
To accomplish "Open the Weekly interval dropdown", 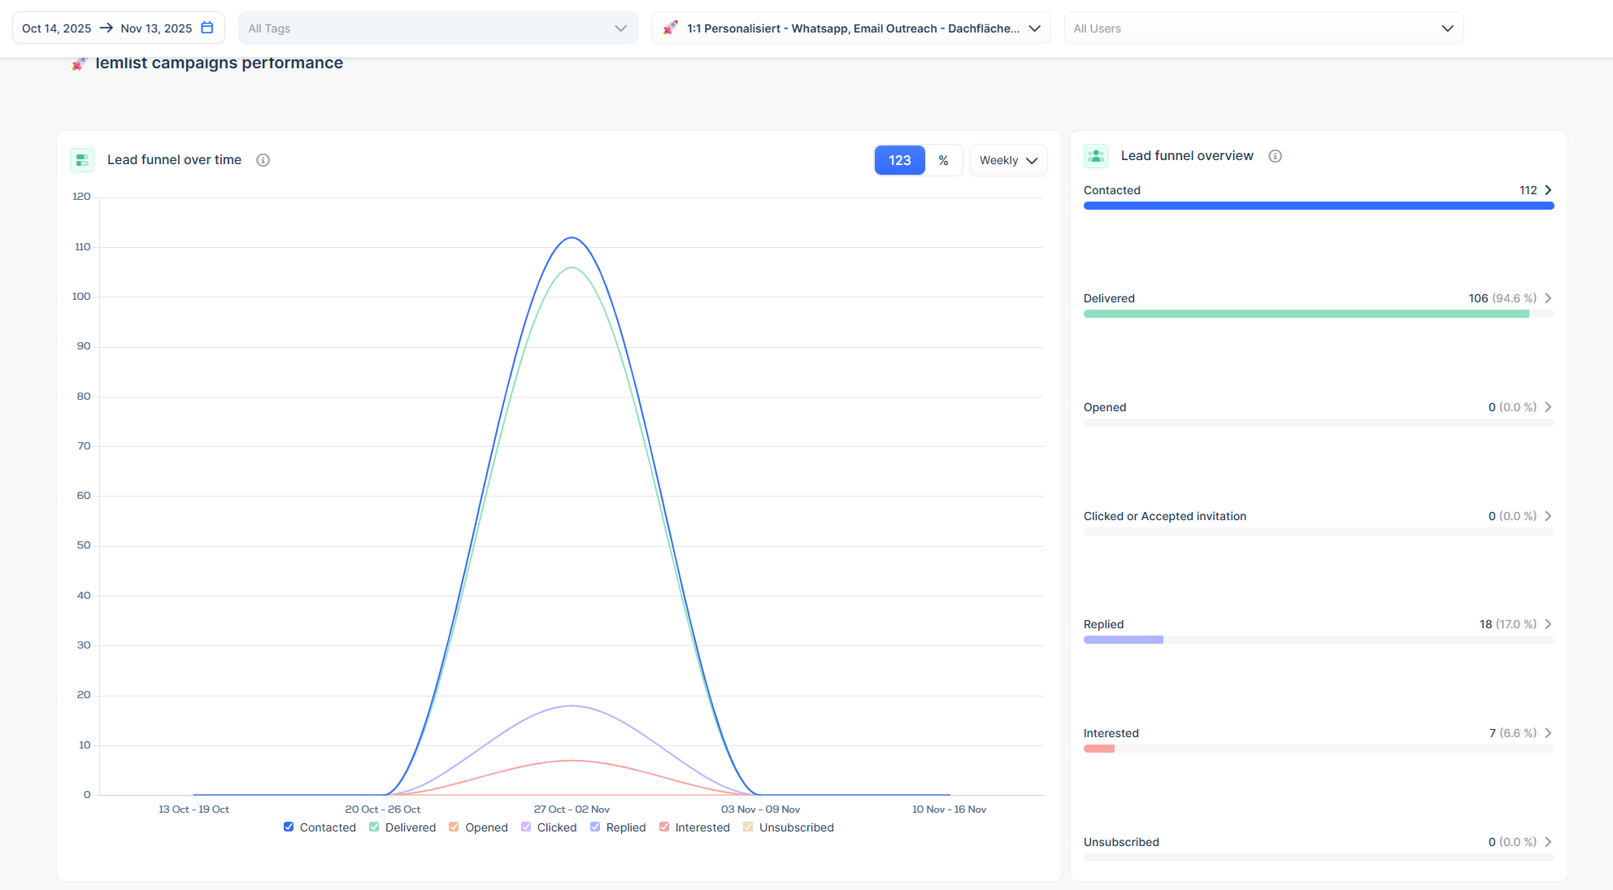I will [1008, 159].
